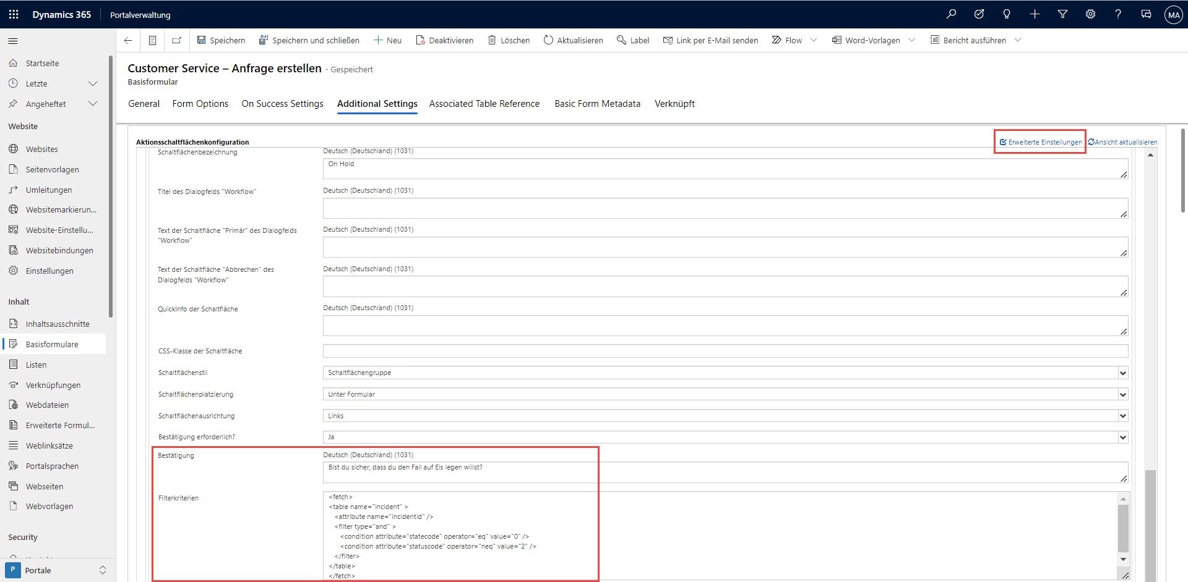Open the Dynamics 365 app launcher waffle

pos(14,14)
